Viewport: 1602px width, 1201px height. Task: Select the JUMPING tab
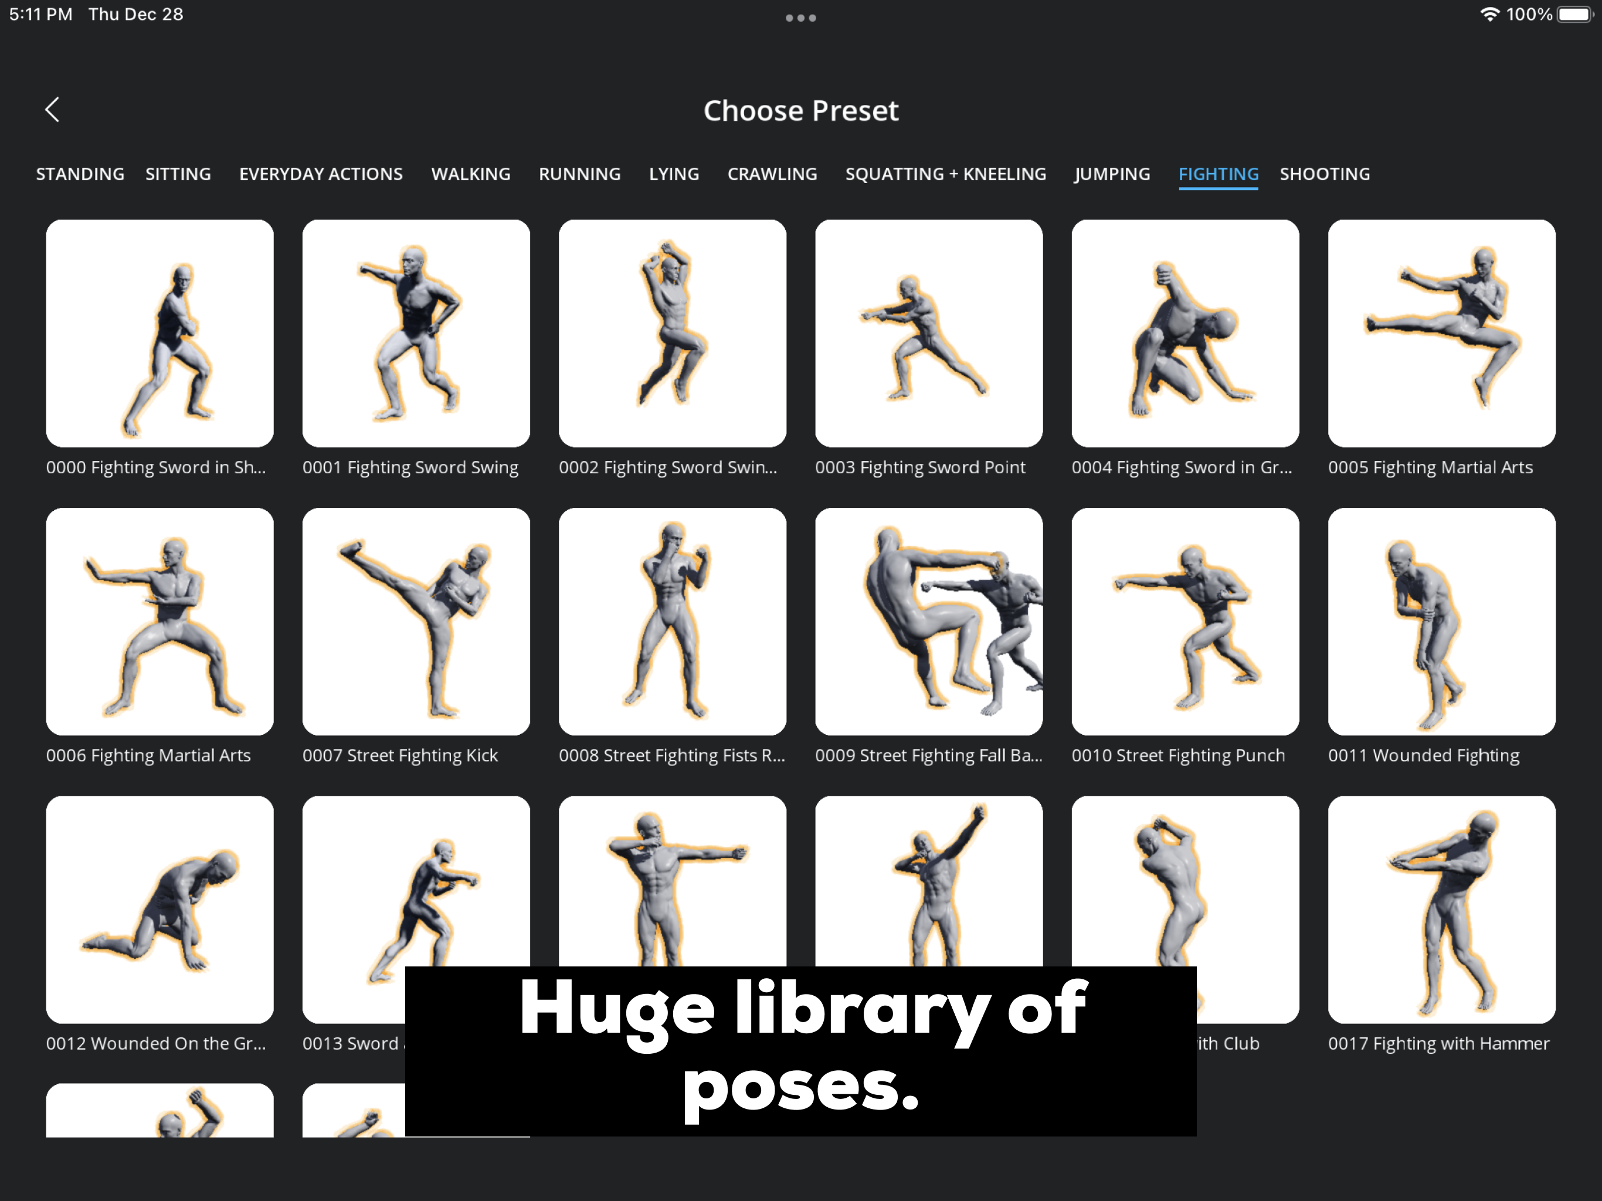[1112, 174]
